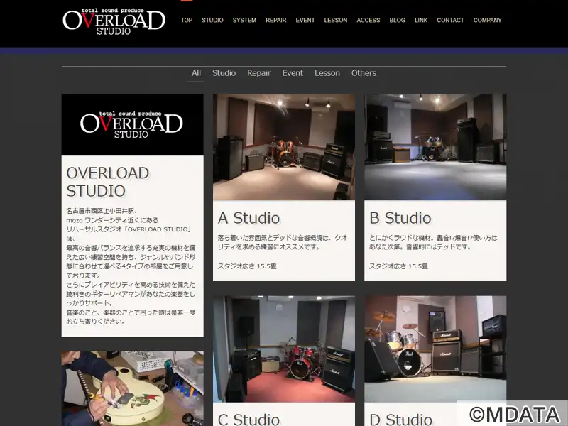Select the All filter tab
Viewport: 568px width, 426px height.
coord(196,73)
